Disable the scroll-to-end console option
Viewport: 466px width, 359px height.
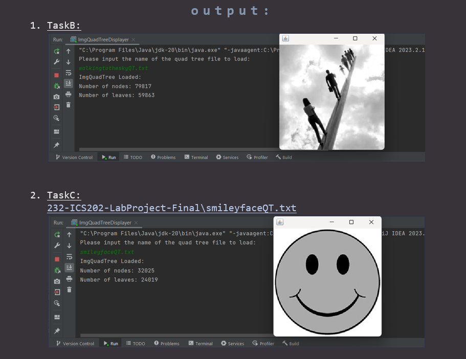pyautogui.click(x=68, y=84)
